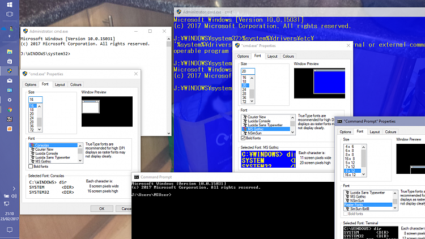425x239 pixels.
Task: Open the Mail app from the taskbar
Action: pos(10,80)
